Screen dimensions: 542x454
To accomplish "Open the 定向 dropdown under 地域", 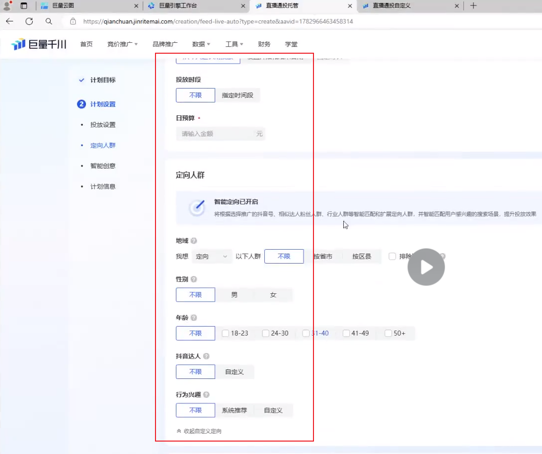I will point(212,257).
